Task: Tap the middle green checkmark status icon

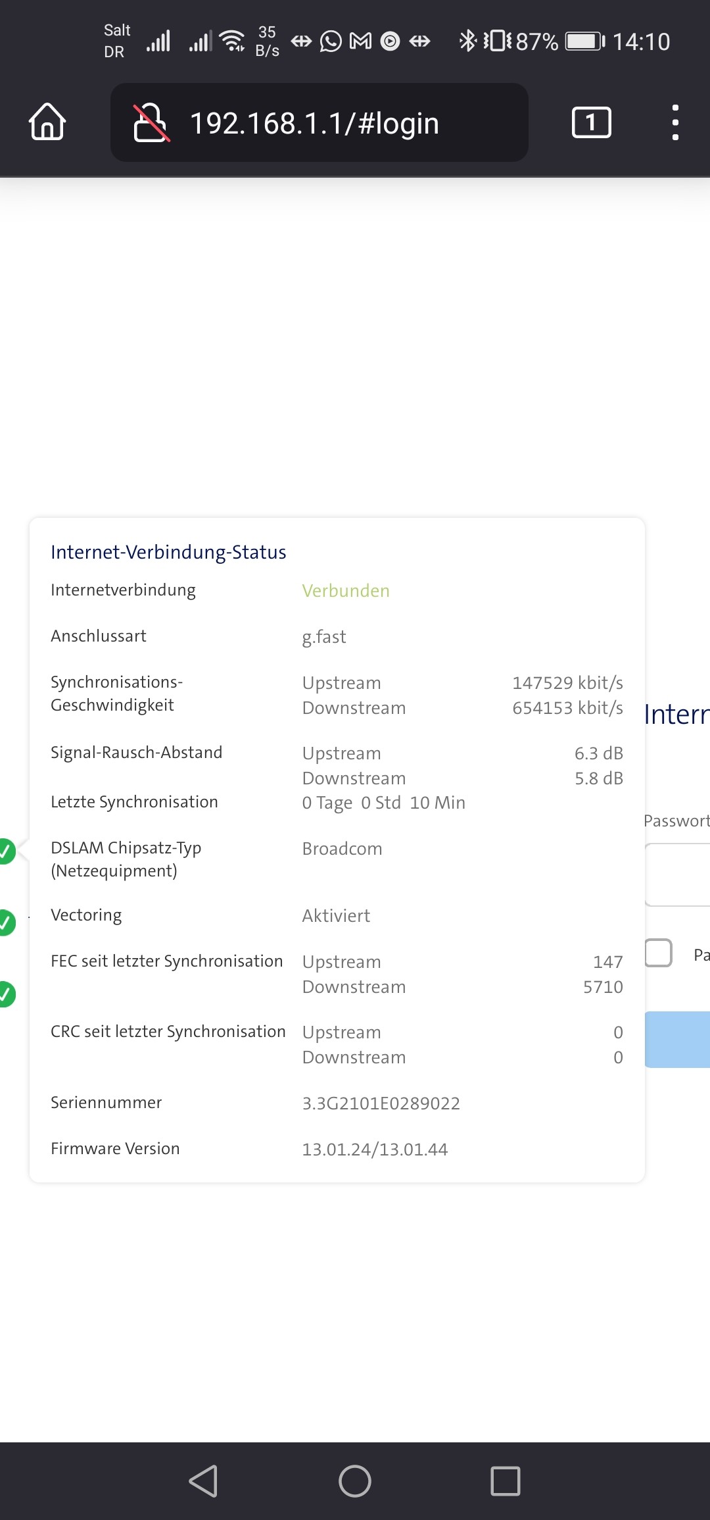Action: coord(5,923)
